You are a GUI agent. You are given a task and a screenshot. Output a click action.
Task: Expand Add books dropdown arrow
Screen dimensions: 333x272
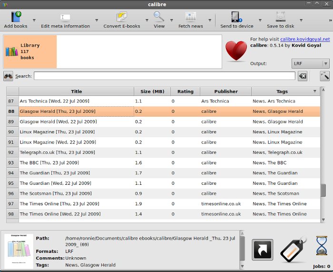[x=34, y=20]
